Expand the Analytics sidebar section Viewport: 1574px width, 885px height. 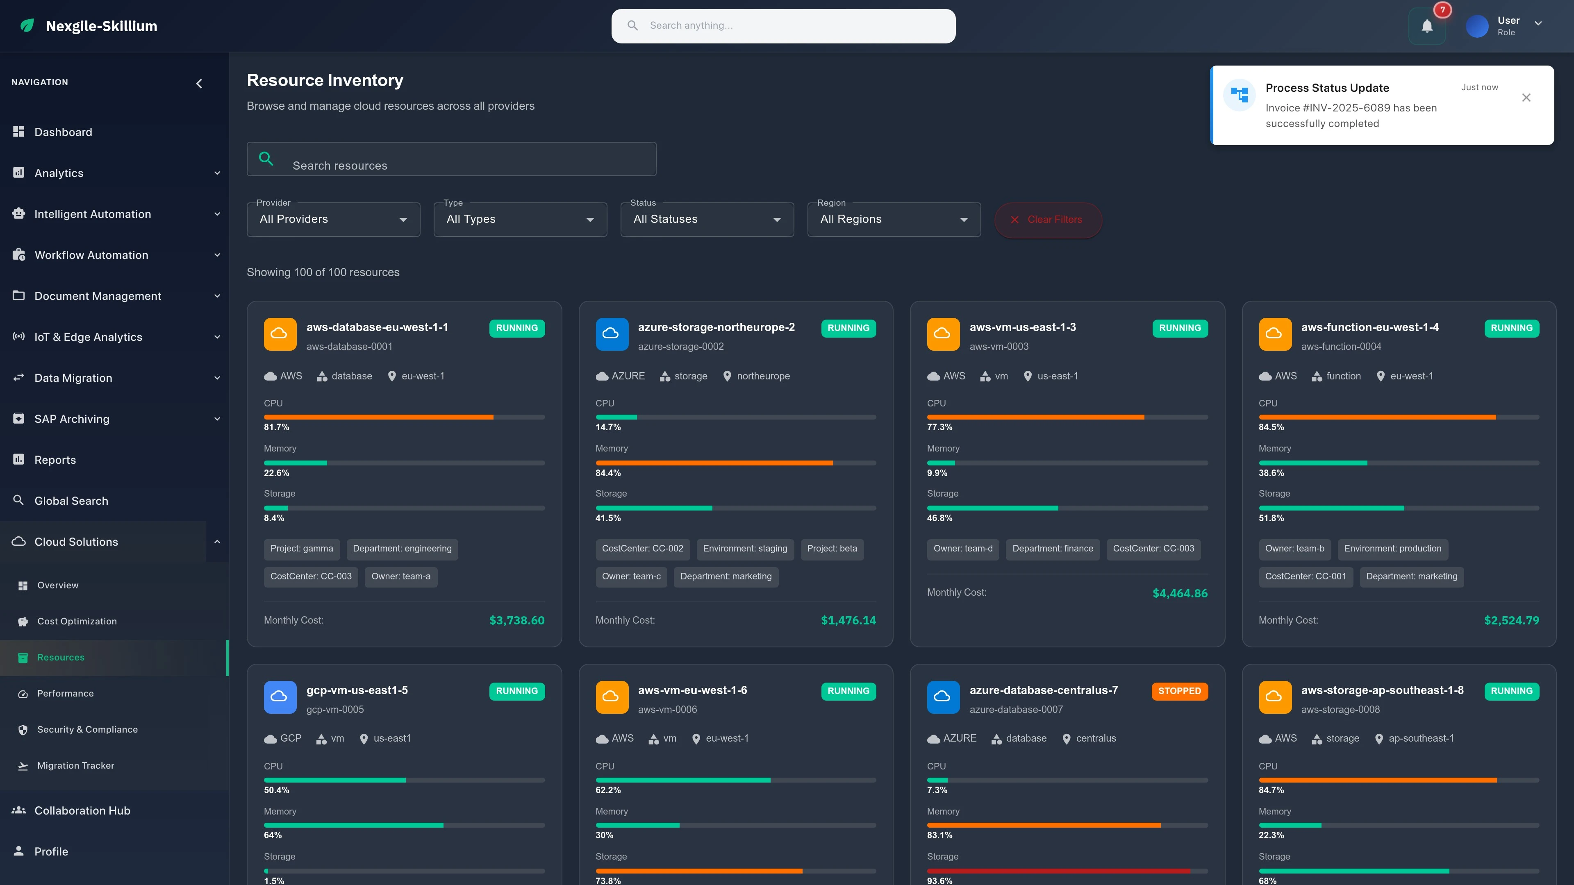point(217,173)
